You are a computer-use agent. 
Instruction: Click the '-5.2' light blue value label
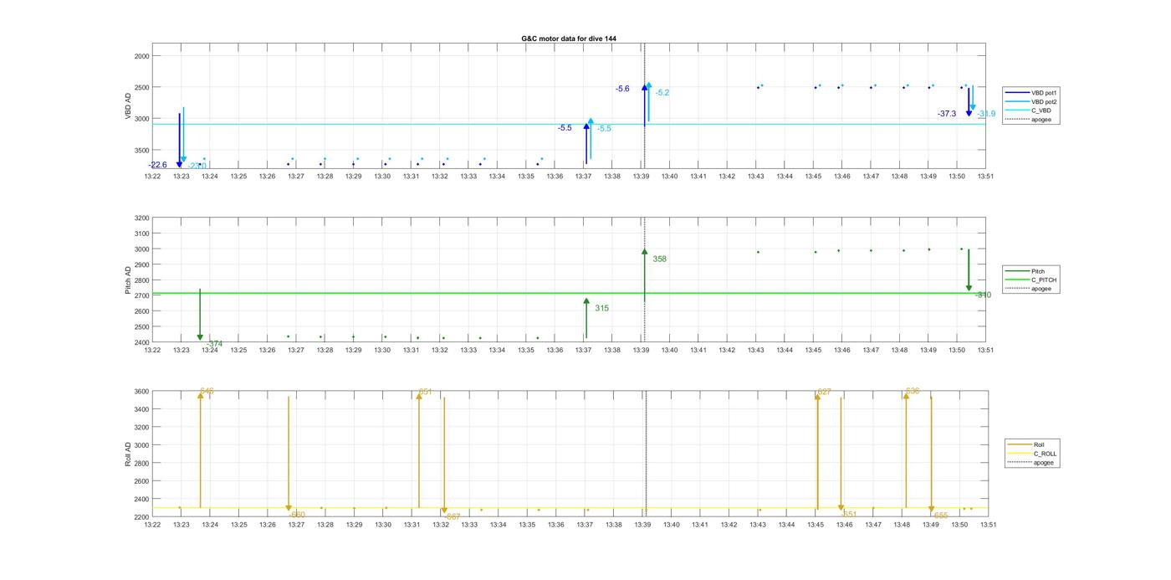662,93
